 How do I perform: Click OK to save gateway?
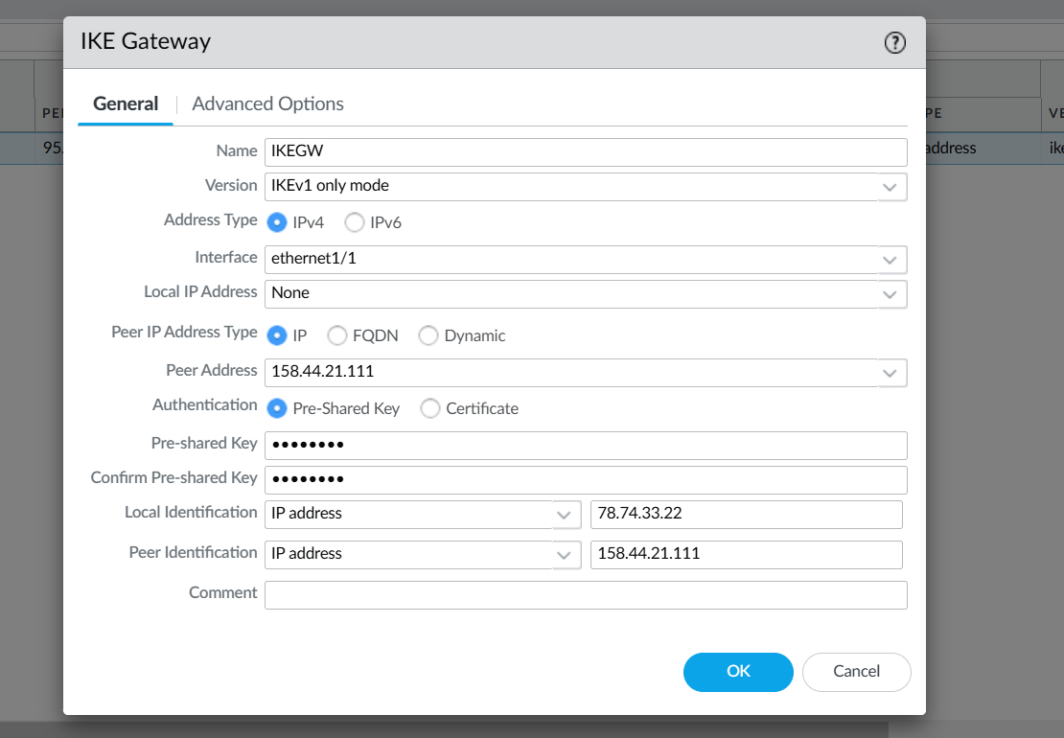coord(738,672)
